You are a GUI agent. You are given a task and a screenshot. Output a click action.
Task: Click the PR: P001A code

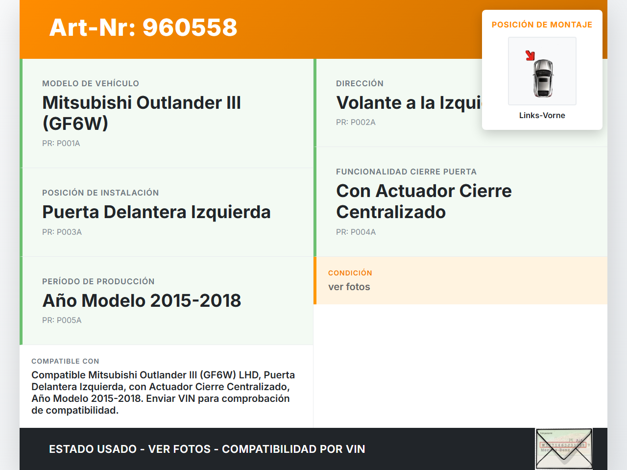(61, 143)
